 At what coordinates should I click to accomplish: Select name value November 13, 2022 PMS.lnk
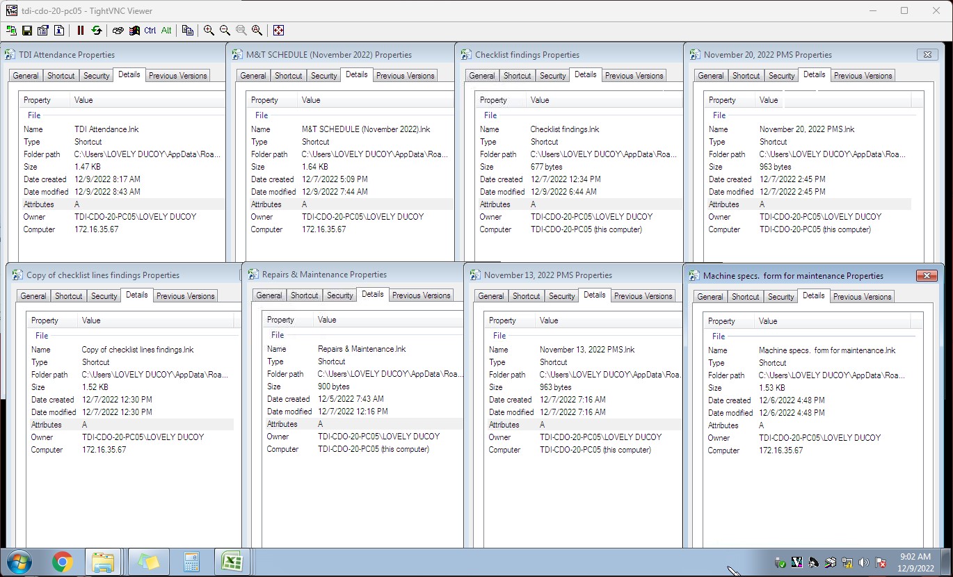(x=587, y=350)
